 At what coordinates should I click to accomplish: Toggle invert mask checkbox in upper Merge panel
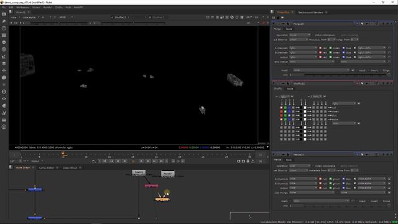[x=368, y=70]
